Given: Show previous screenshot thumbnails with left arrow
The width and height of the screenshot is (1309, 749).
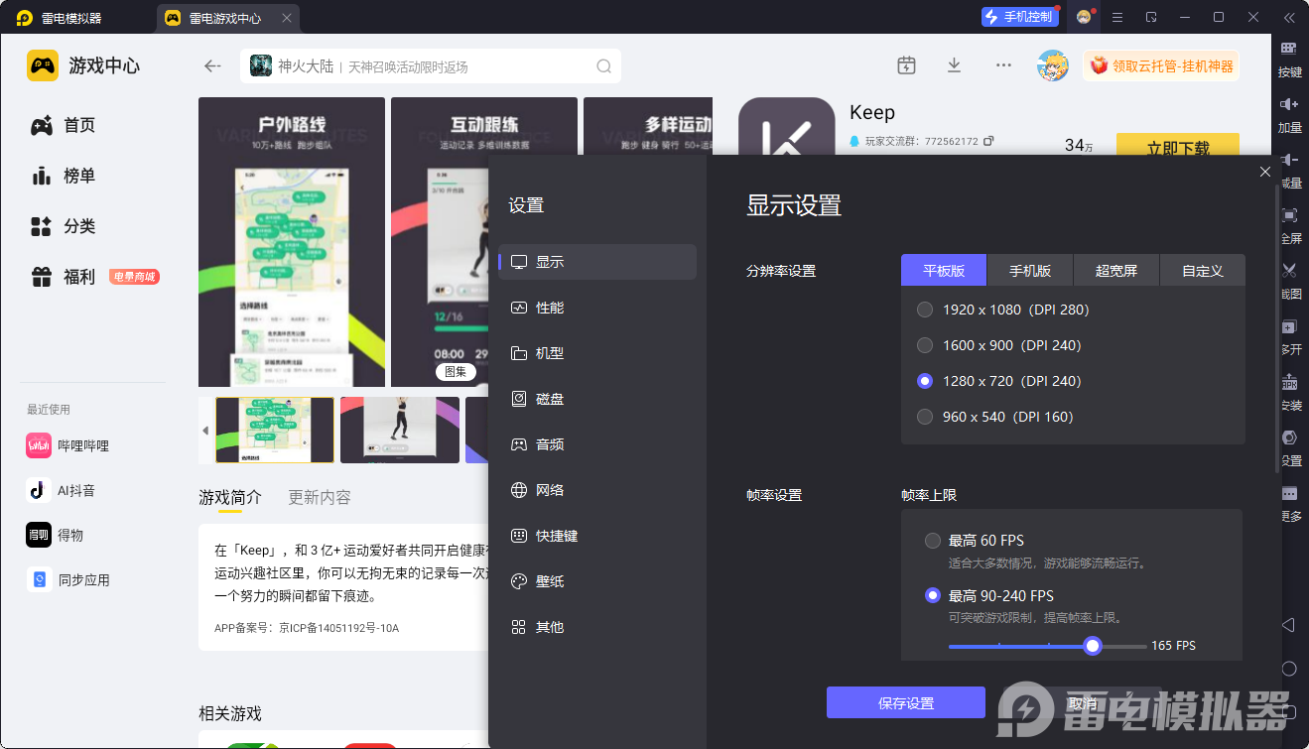Looking at the screenshot, I should [x=205, y=431].
